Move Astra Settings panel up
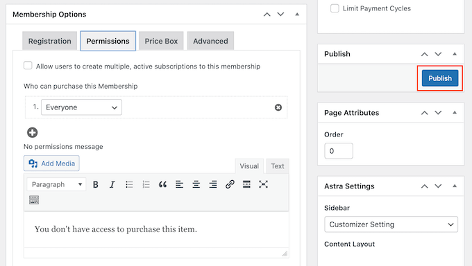Screen dimensions: 472x266 (x=424, y=186)
